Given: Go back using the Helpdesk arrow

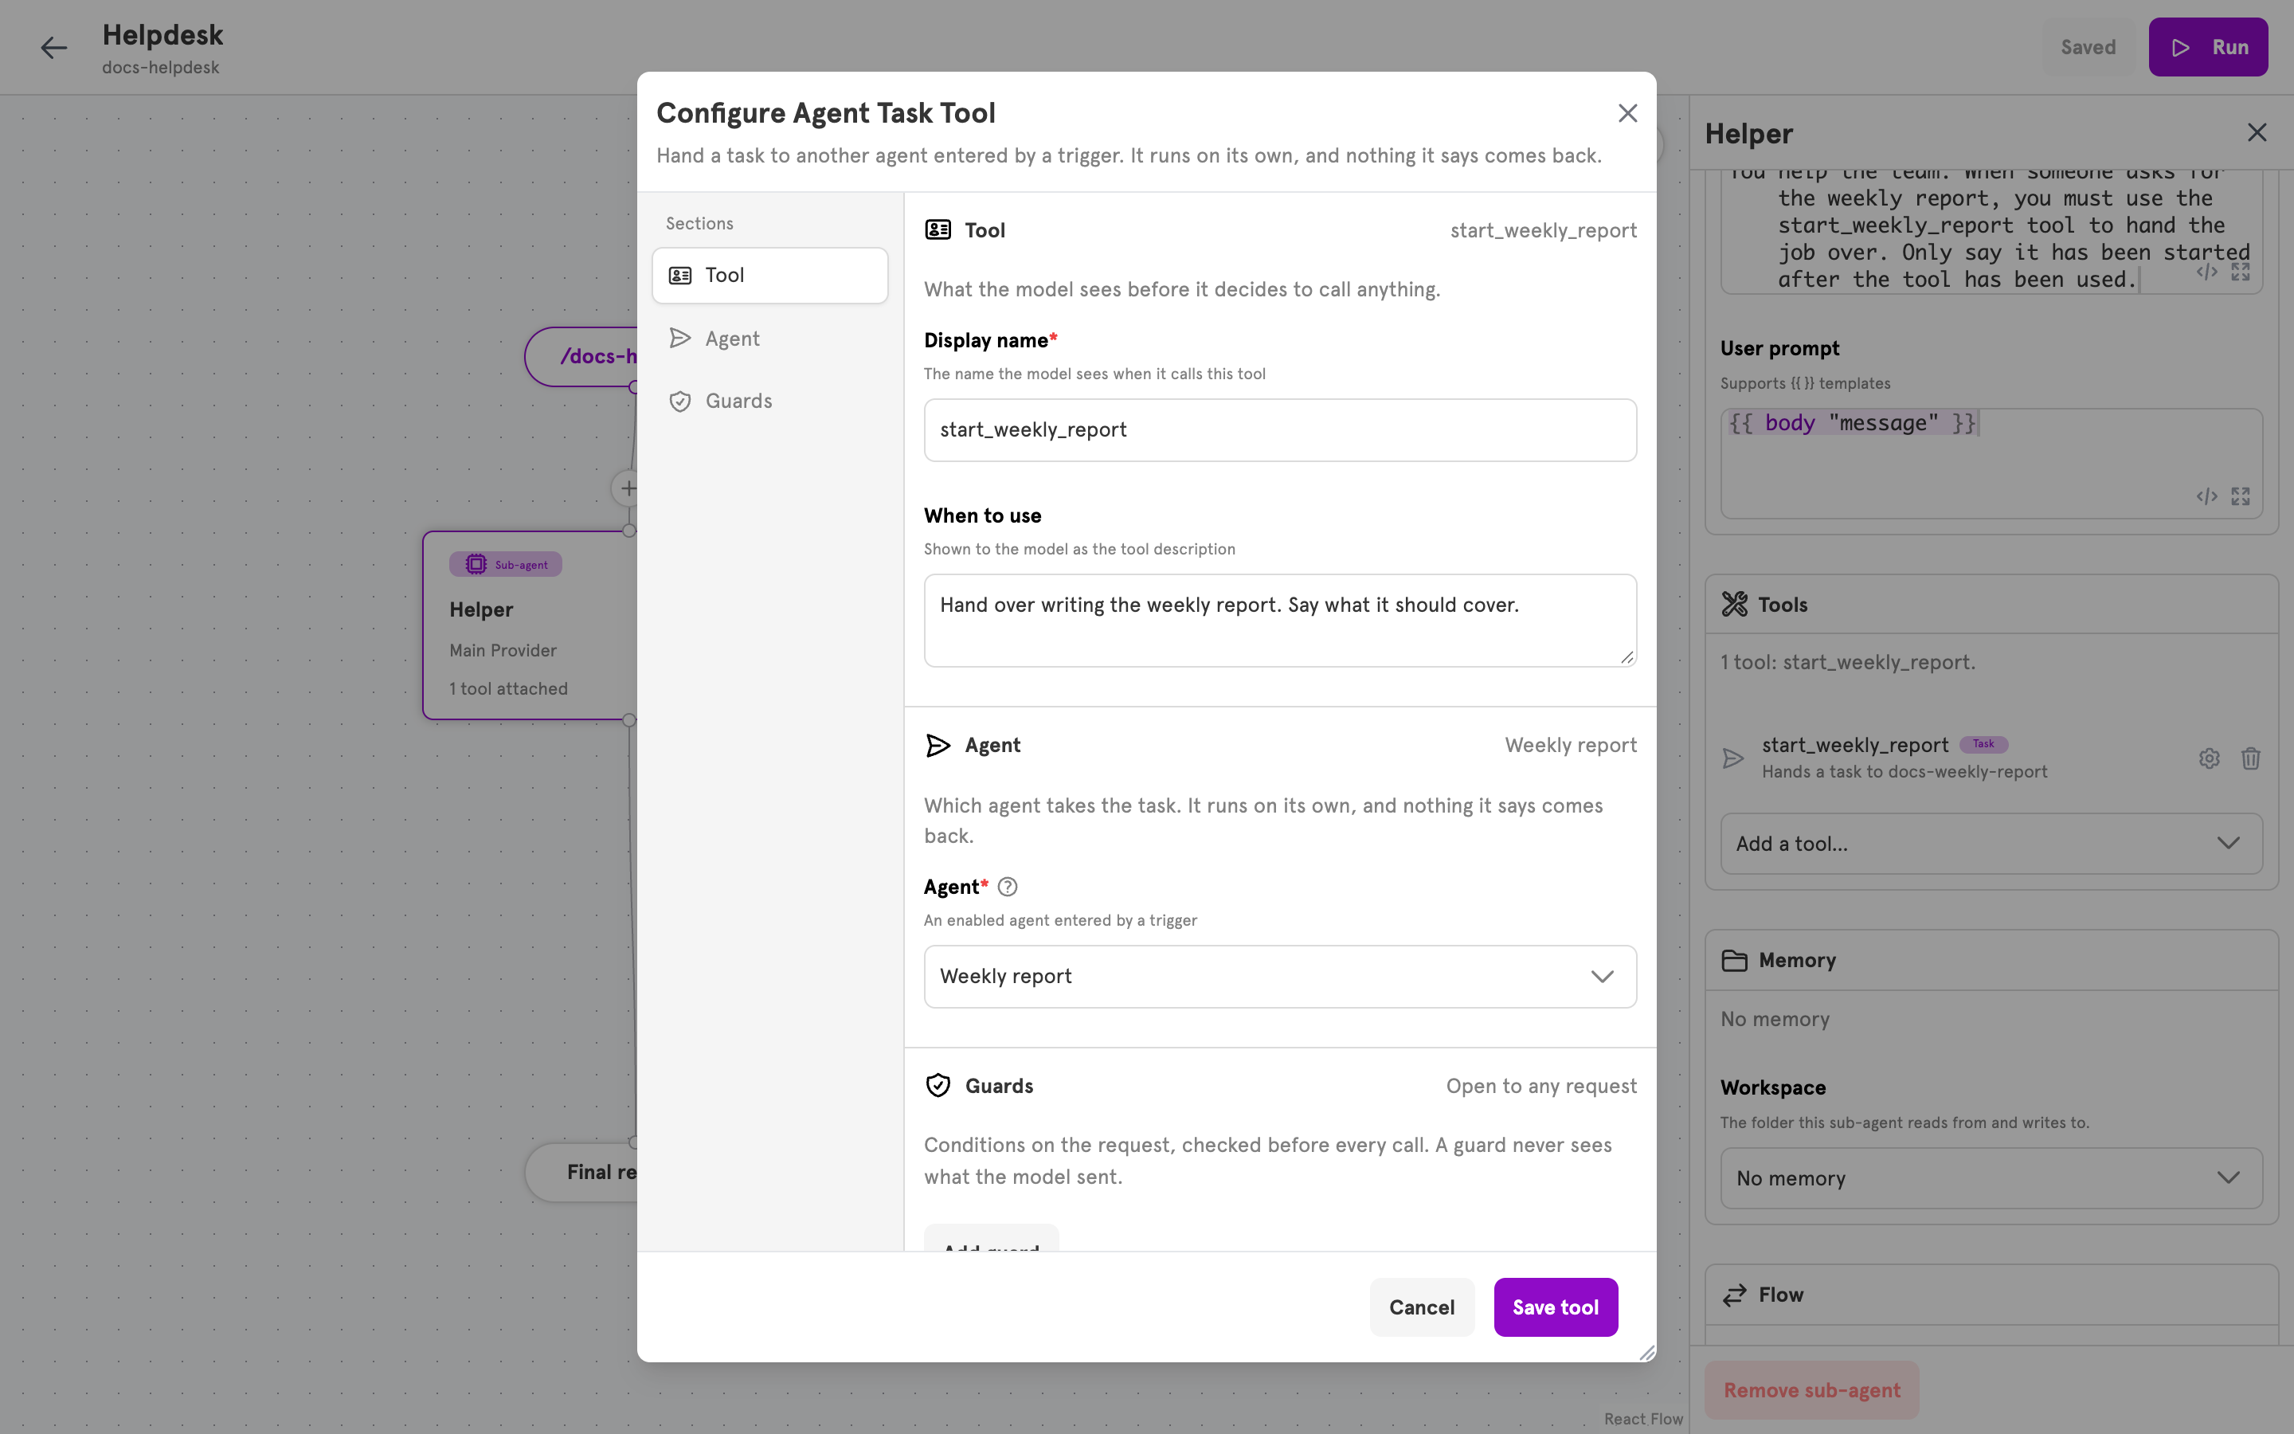Looking at the screenshot, I should tap(53, 48).
